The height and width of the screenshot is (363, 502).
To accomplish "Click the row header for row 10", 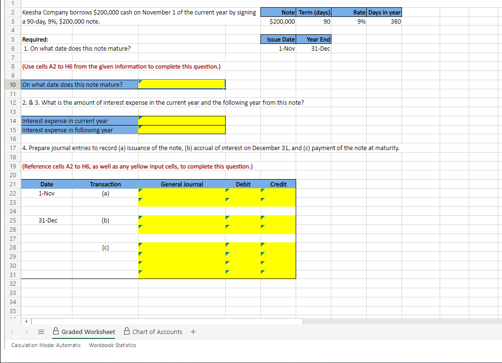I will pyautogui.click(x=13, y=84).
